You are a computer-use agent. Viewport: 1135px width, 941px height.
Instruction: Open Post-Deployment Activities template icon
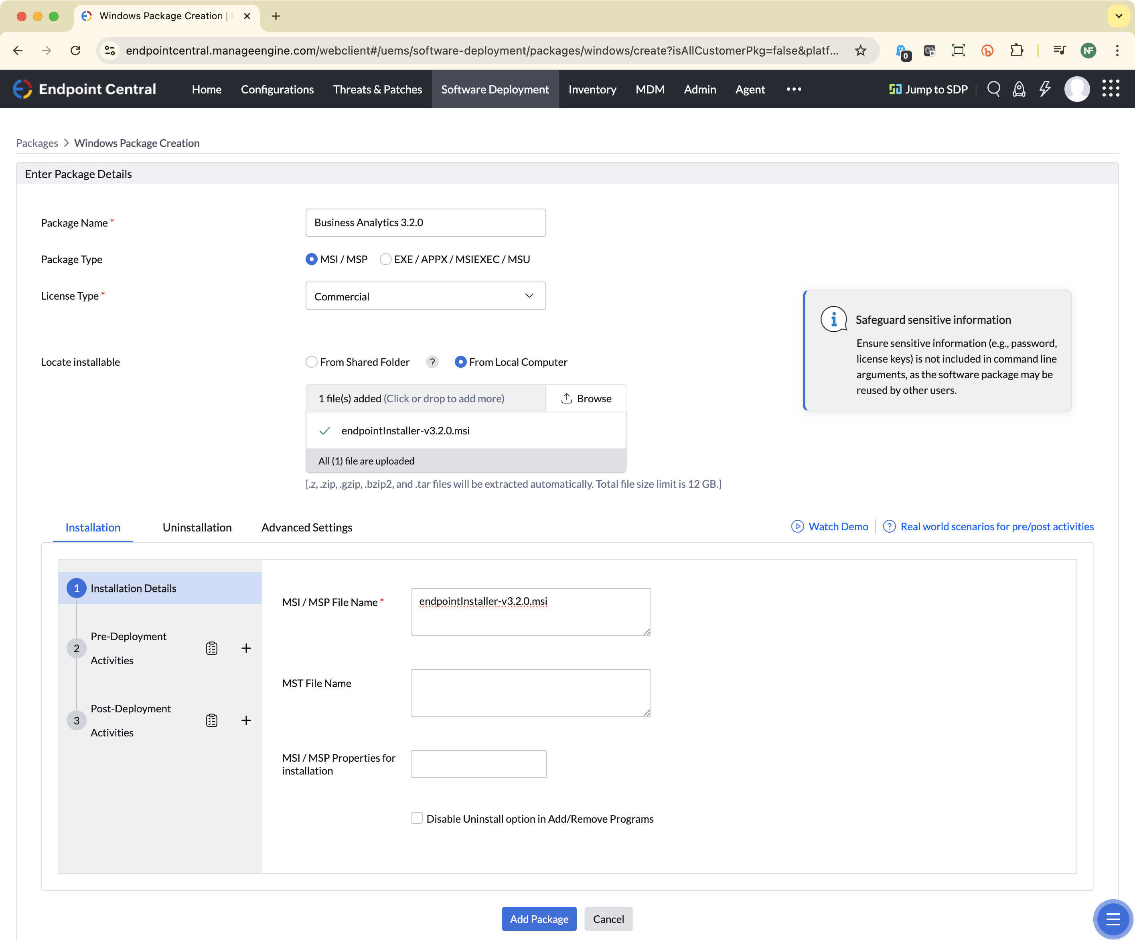tap(211, 720)
